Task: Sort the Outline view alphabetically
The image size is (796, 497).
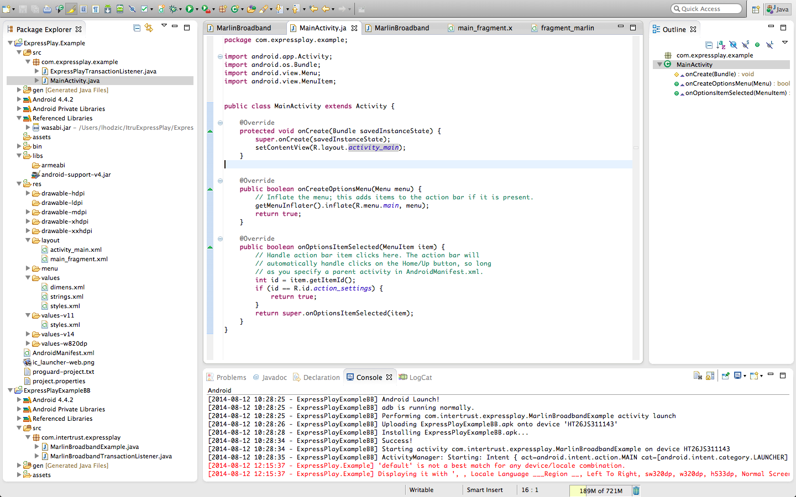Action: (x=721, y=45)
